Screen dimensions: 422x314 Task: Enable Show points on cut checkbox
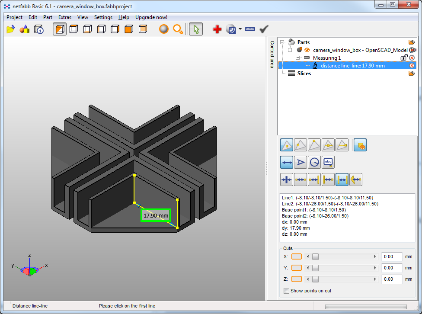tap(286, 291)
